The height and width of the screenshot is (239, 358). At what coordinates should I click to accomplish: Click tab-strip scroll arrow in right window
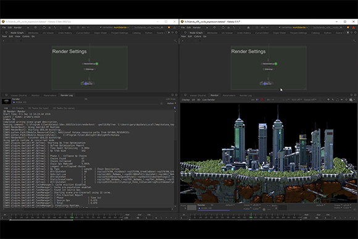(x=348, y=33)
